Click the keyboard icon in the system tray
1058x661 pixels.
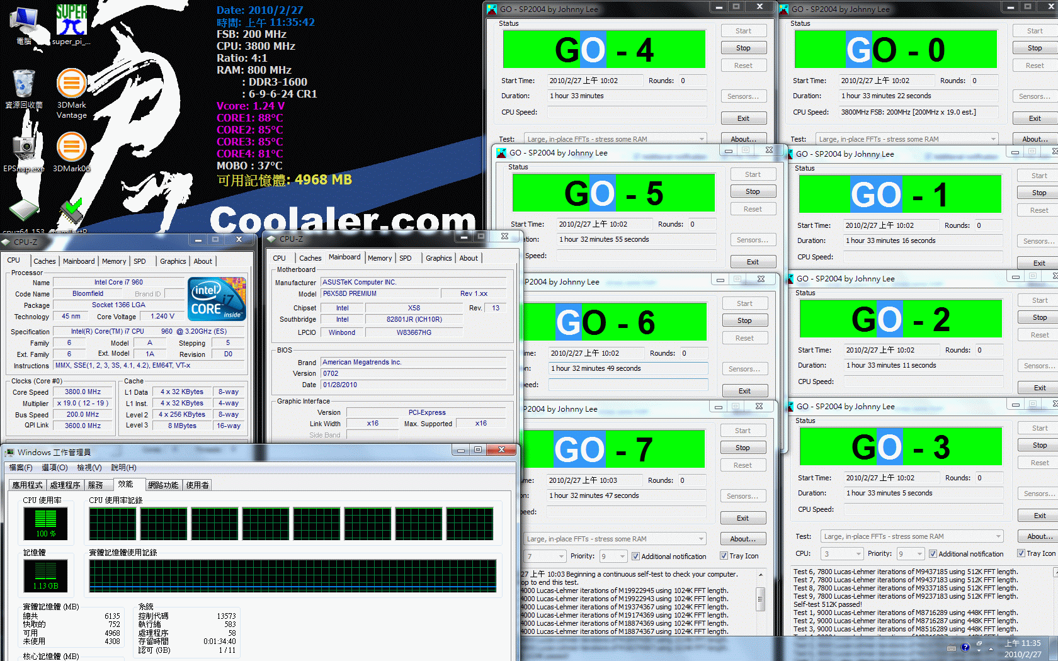(951, 648)
